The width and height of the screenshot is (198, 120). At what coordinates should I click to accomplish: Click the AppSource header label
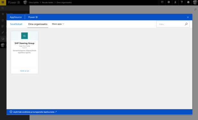coord(16,17)
